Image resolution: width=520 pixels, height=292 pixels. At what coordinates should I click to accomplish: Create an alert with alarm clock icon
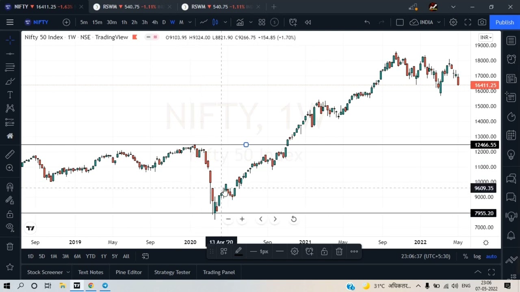292,22
